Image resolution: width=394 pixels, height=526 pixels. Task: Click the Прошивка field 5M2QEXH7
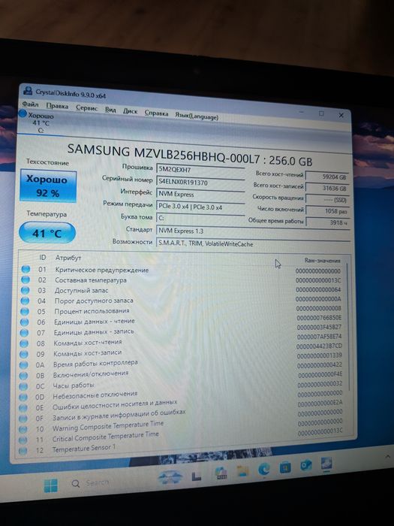[200, 170]
